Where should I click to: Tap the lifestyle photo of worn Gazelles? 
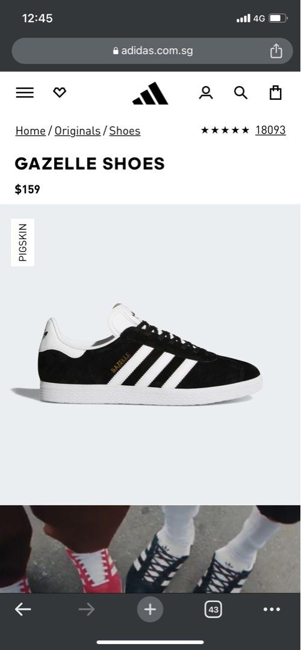[x=150, y=549]
